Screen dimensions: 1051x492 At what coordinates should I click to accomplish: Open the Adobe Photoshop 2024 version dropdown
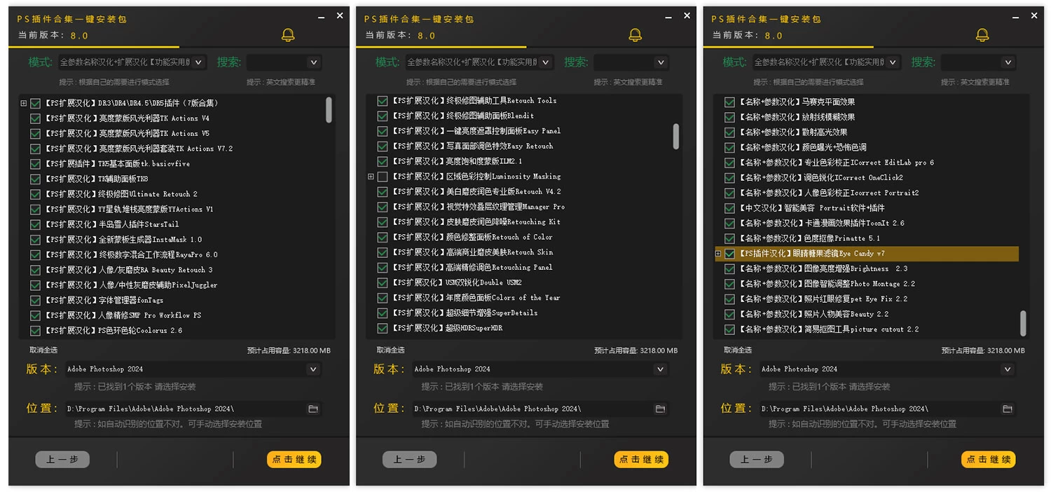coord(313,369)
